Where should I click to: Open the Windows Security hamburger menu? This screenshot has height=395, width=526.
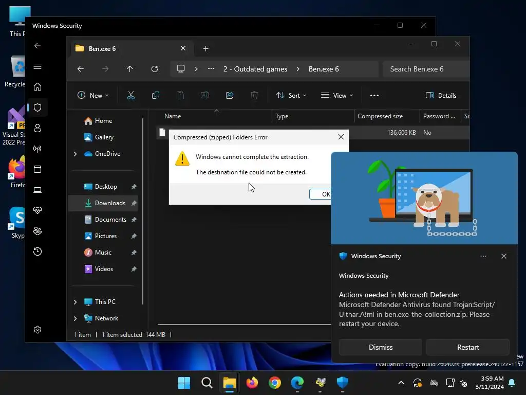[x=37, y=66]
